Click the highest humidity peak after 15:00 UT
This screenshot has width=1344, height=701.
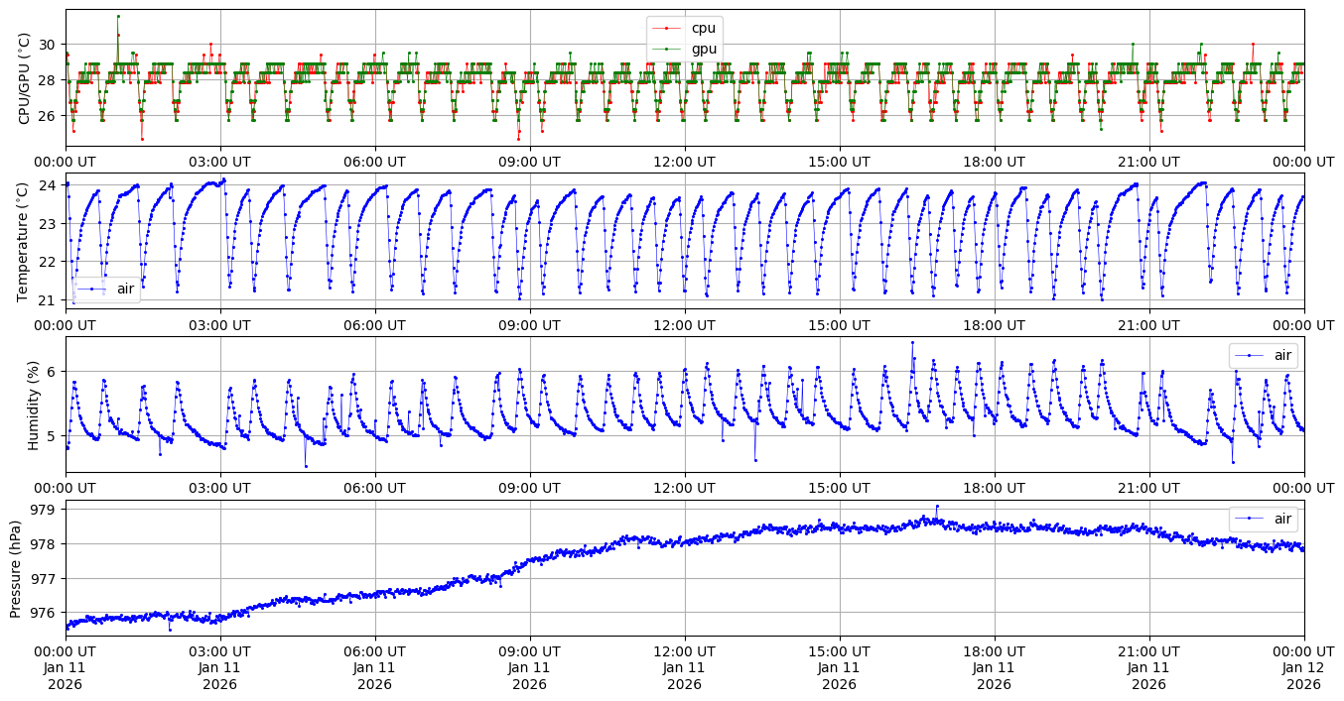(912, 343)
